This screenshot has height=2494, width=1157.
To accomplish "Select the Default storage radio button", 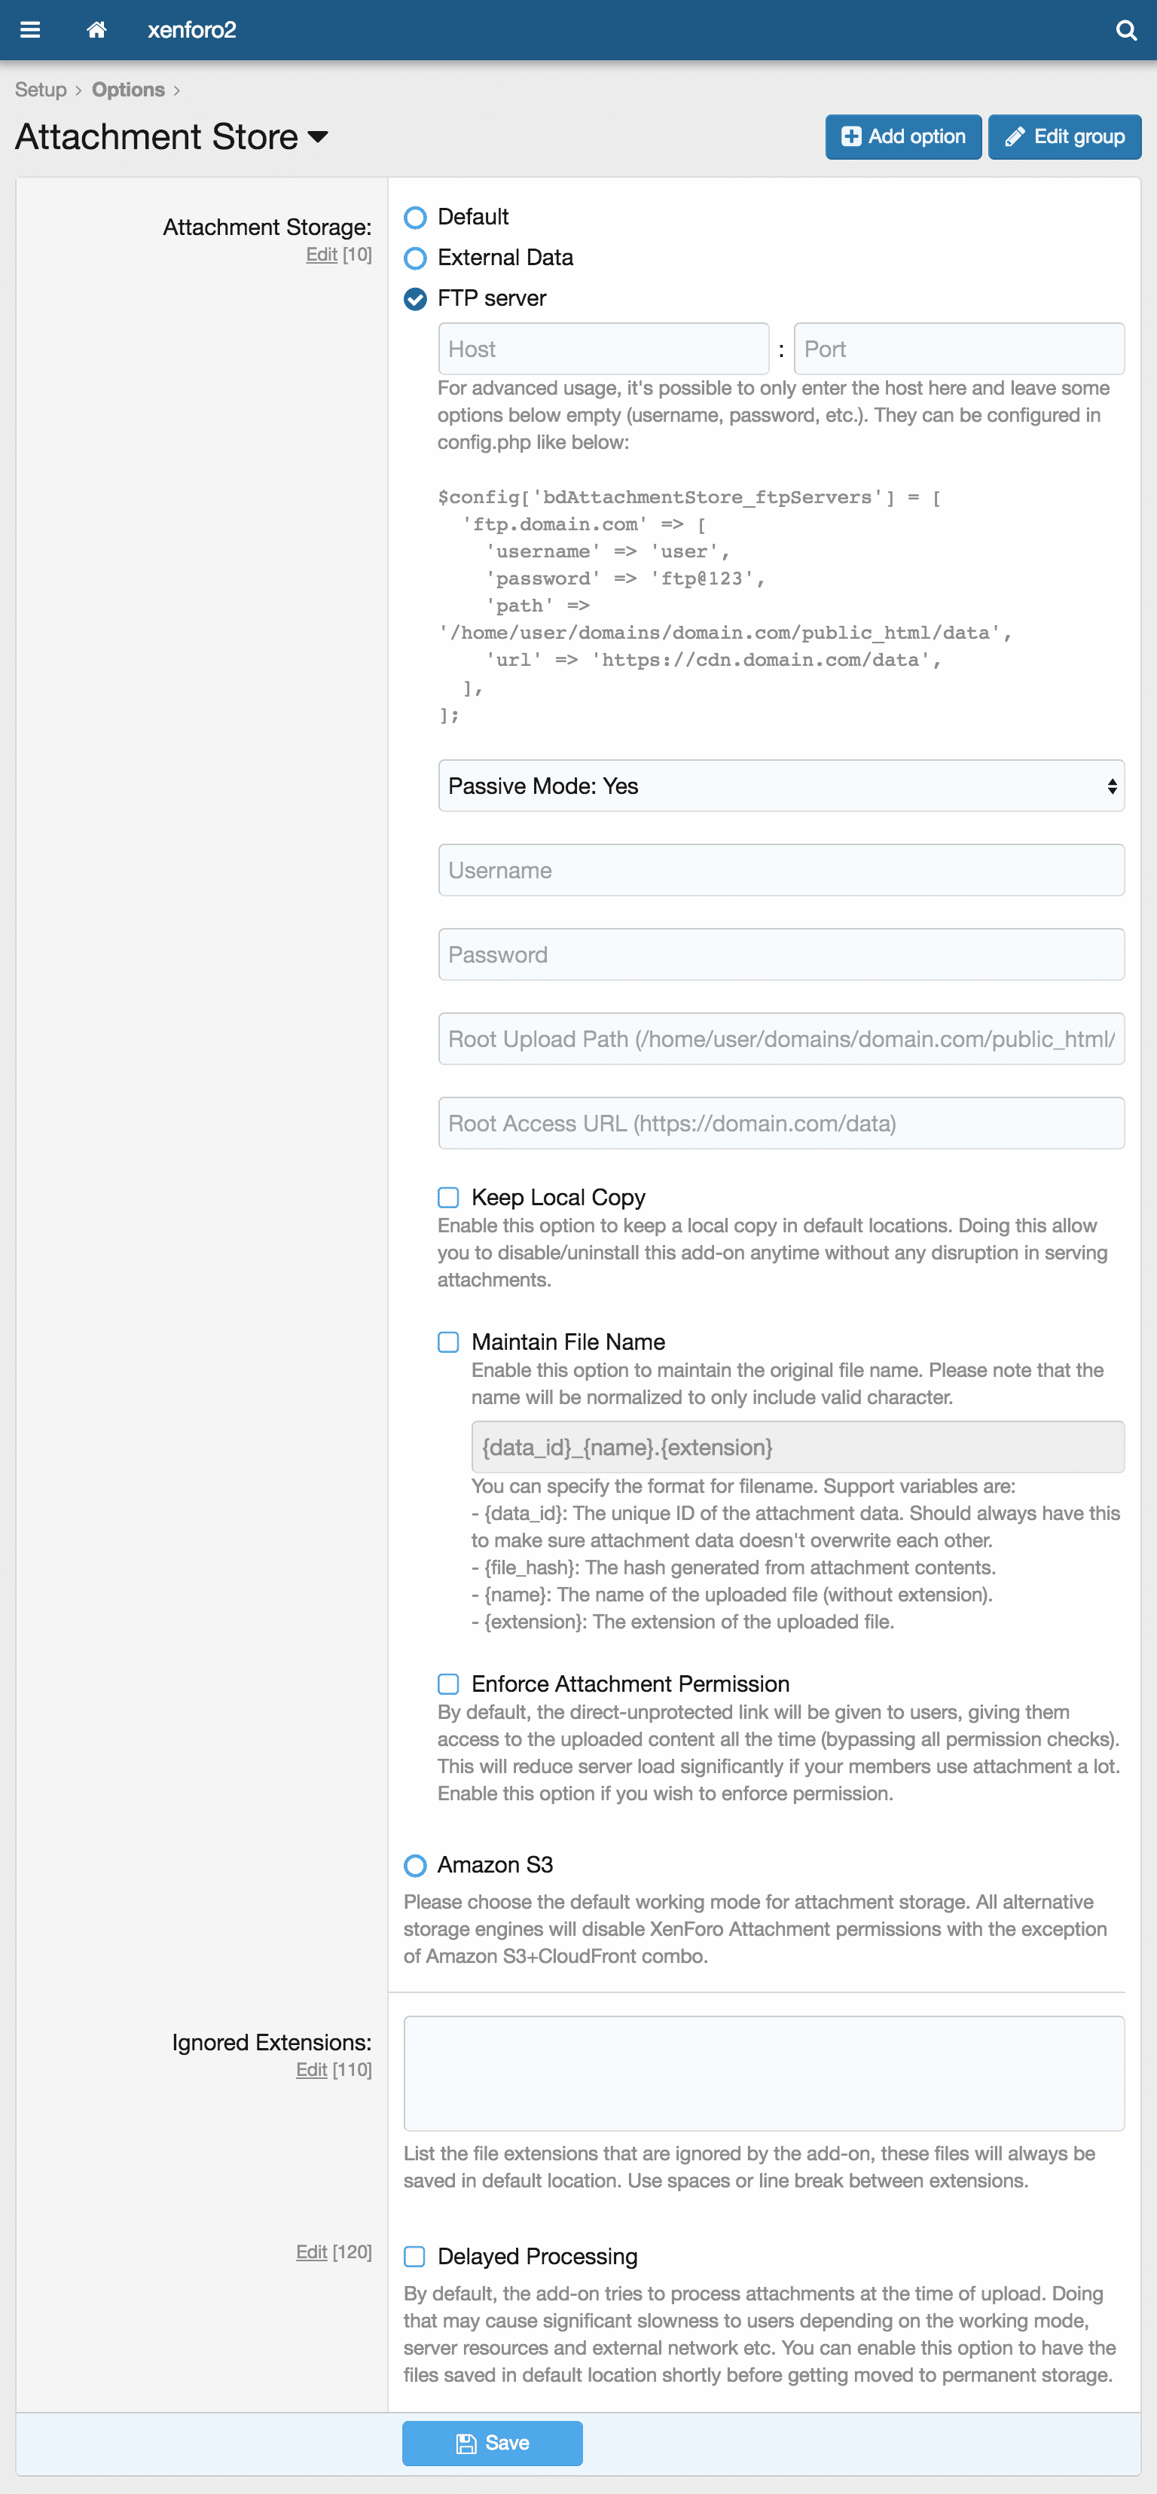I will pos(415,218).
